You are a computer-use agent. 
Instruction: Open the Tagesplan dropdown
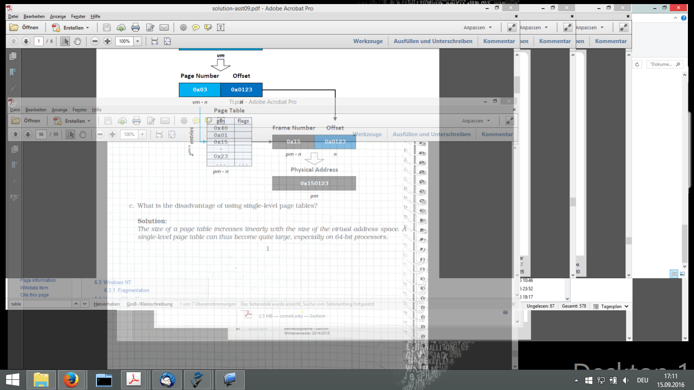pos(615,306)
